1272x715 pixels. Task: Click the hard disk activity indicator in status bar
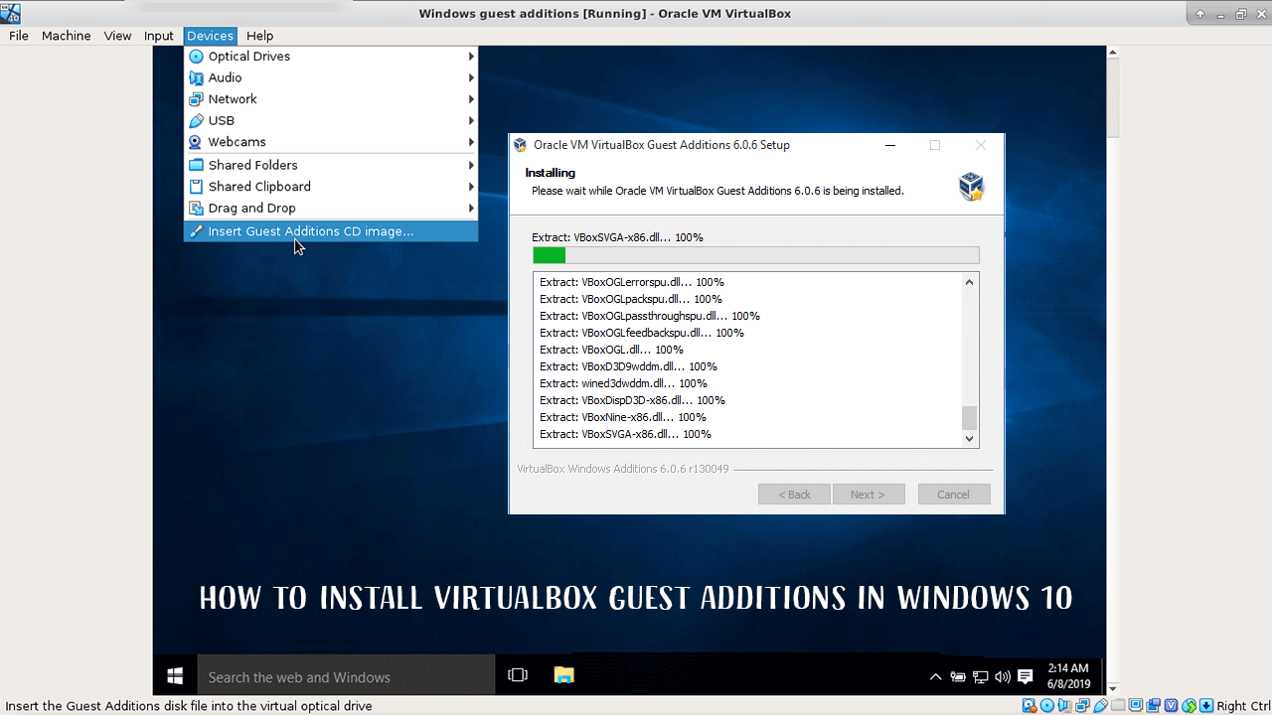pyautogui.click(x=1029, y=706)
